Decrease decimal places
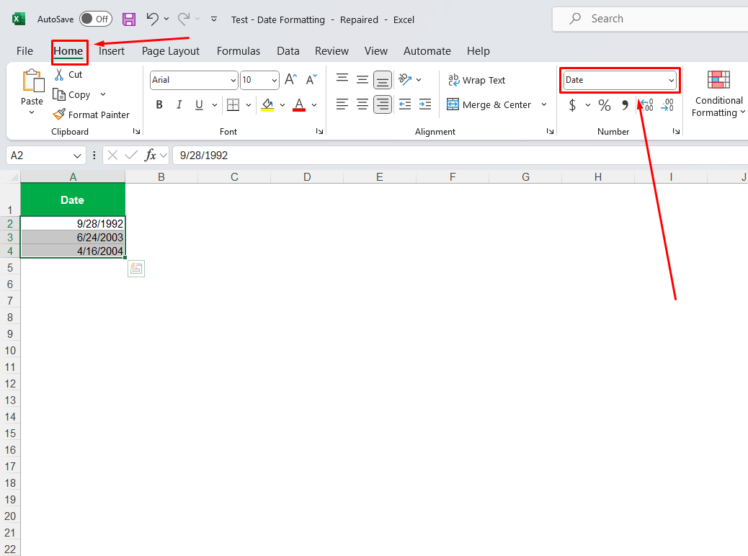The image size is (748, 556). pos(667,105)
